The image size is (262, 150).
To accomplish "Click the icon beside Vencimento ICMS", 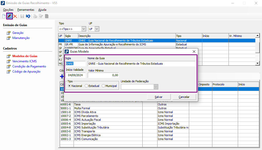I will [x=8, y=61].
